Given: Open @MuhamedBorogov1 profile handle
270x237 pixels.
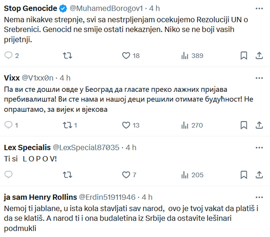Looking at the screenshot, I should click(x=106, y=8).
